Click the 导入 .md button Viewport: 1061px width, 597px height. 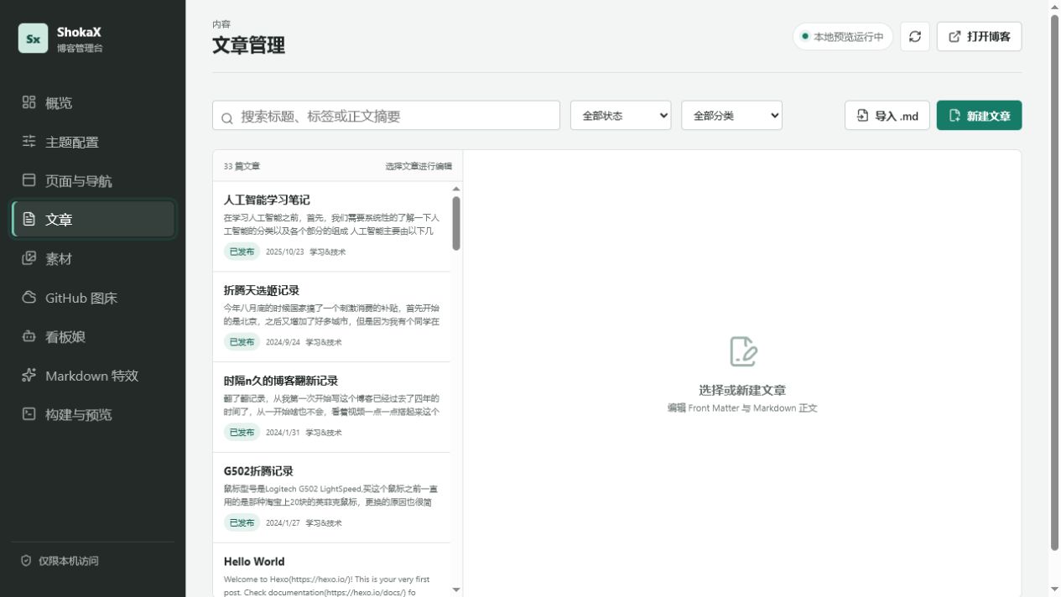[887, 116]
